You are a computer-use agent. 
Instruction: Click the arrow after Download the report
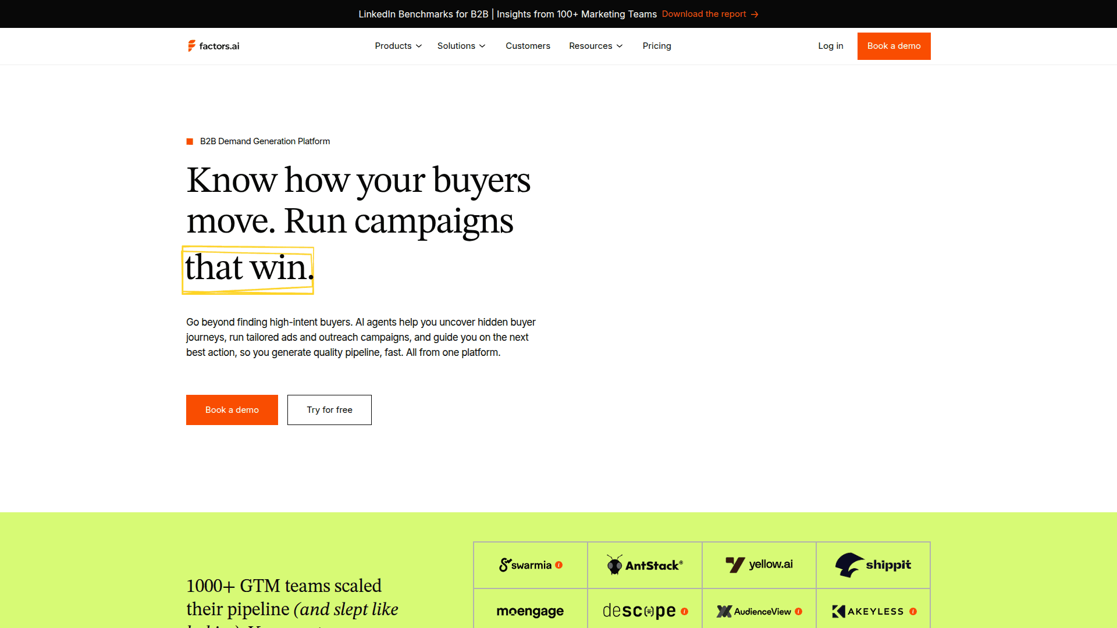pyautogui.click(x=755, y=15)
